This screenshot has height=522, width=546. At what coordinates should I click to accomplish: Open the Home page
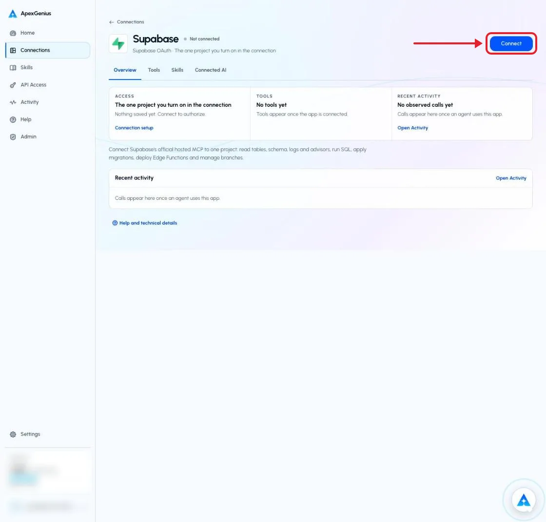(x=48, y=33)
